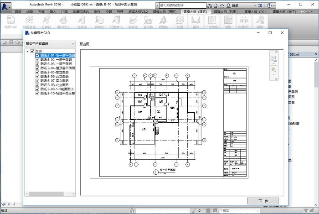Click the save icon in quick access toolbar
The height and width of the screenshot is (214, 319).
click(11, 42)
